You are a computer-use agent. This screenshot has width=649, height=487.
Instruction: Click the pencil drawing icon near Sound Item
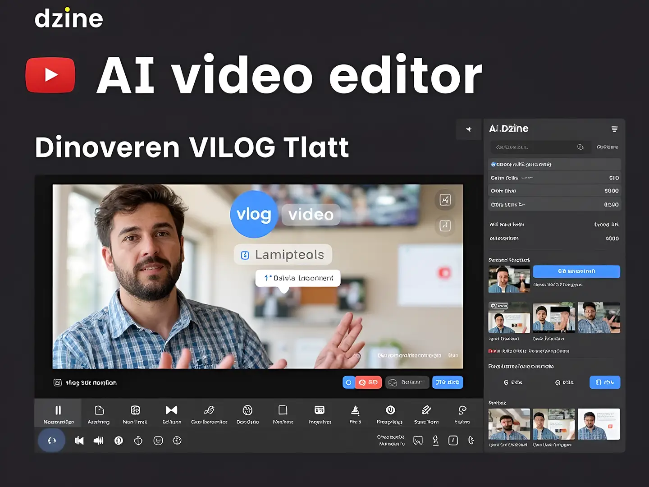[426, 410]
